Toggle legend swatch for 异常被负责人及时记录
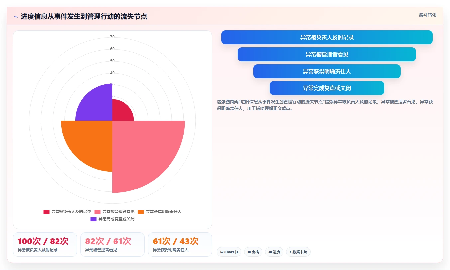The image size is (450, 270). pos(46,212)
